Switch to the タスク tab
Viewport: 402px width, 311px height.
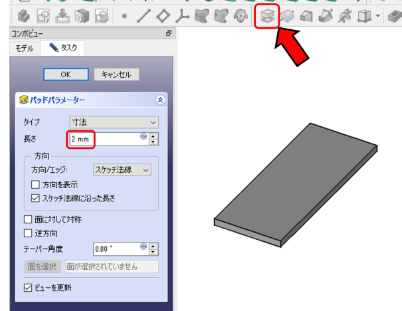coord(62,48)
